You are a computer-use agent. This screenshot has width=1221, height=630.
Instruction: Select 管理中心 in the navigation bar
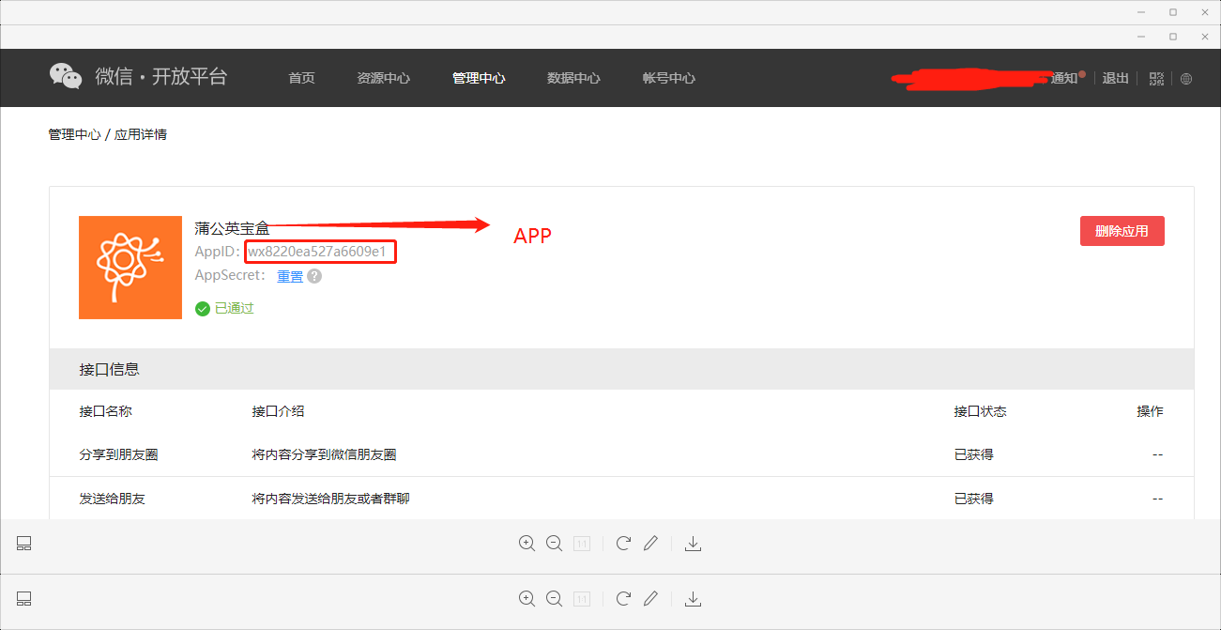point(479,78)
